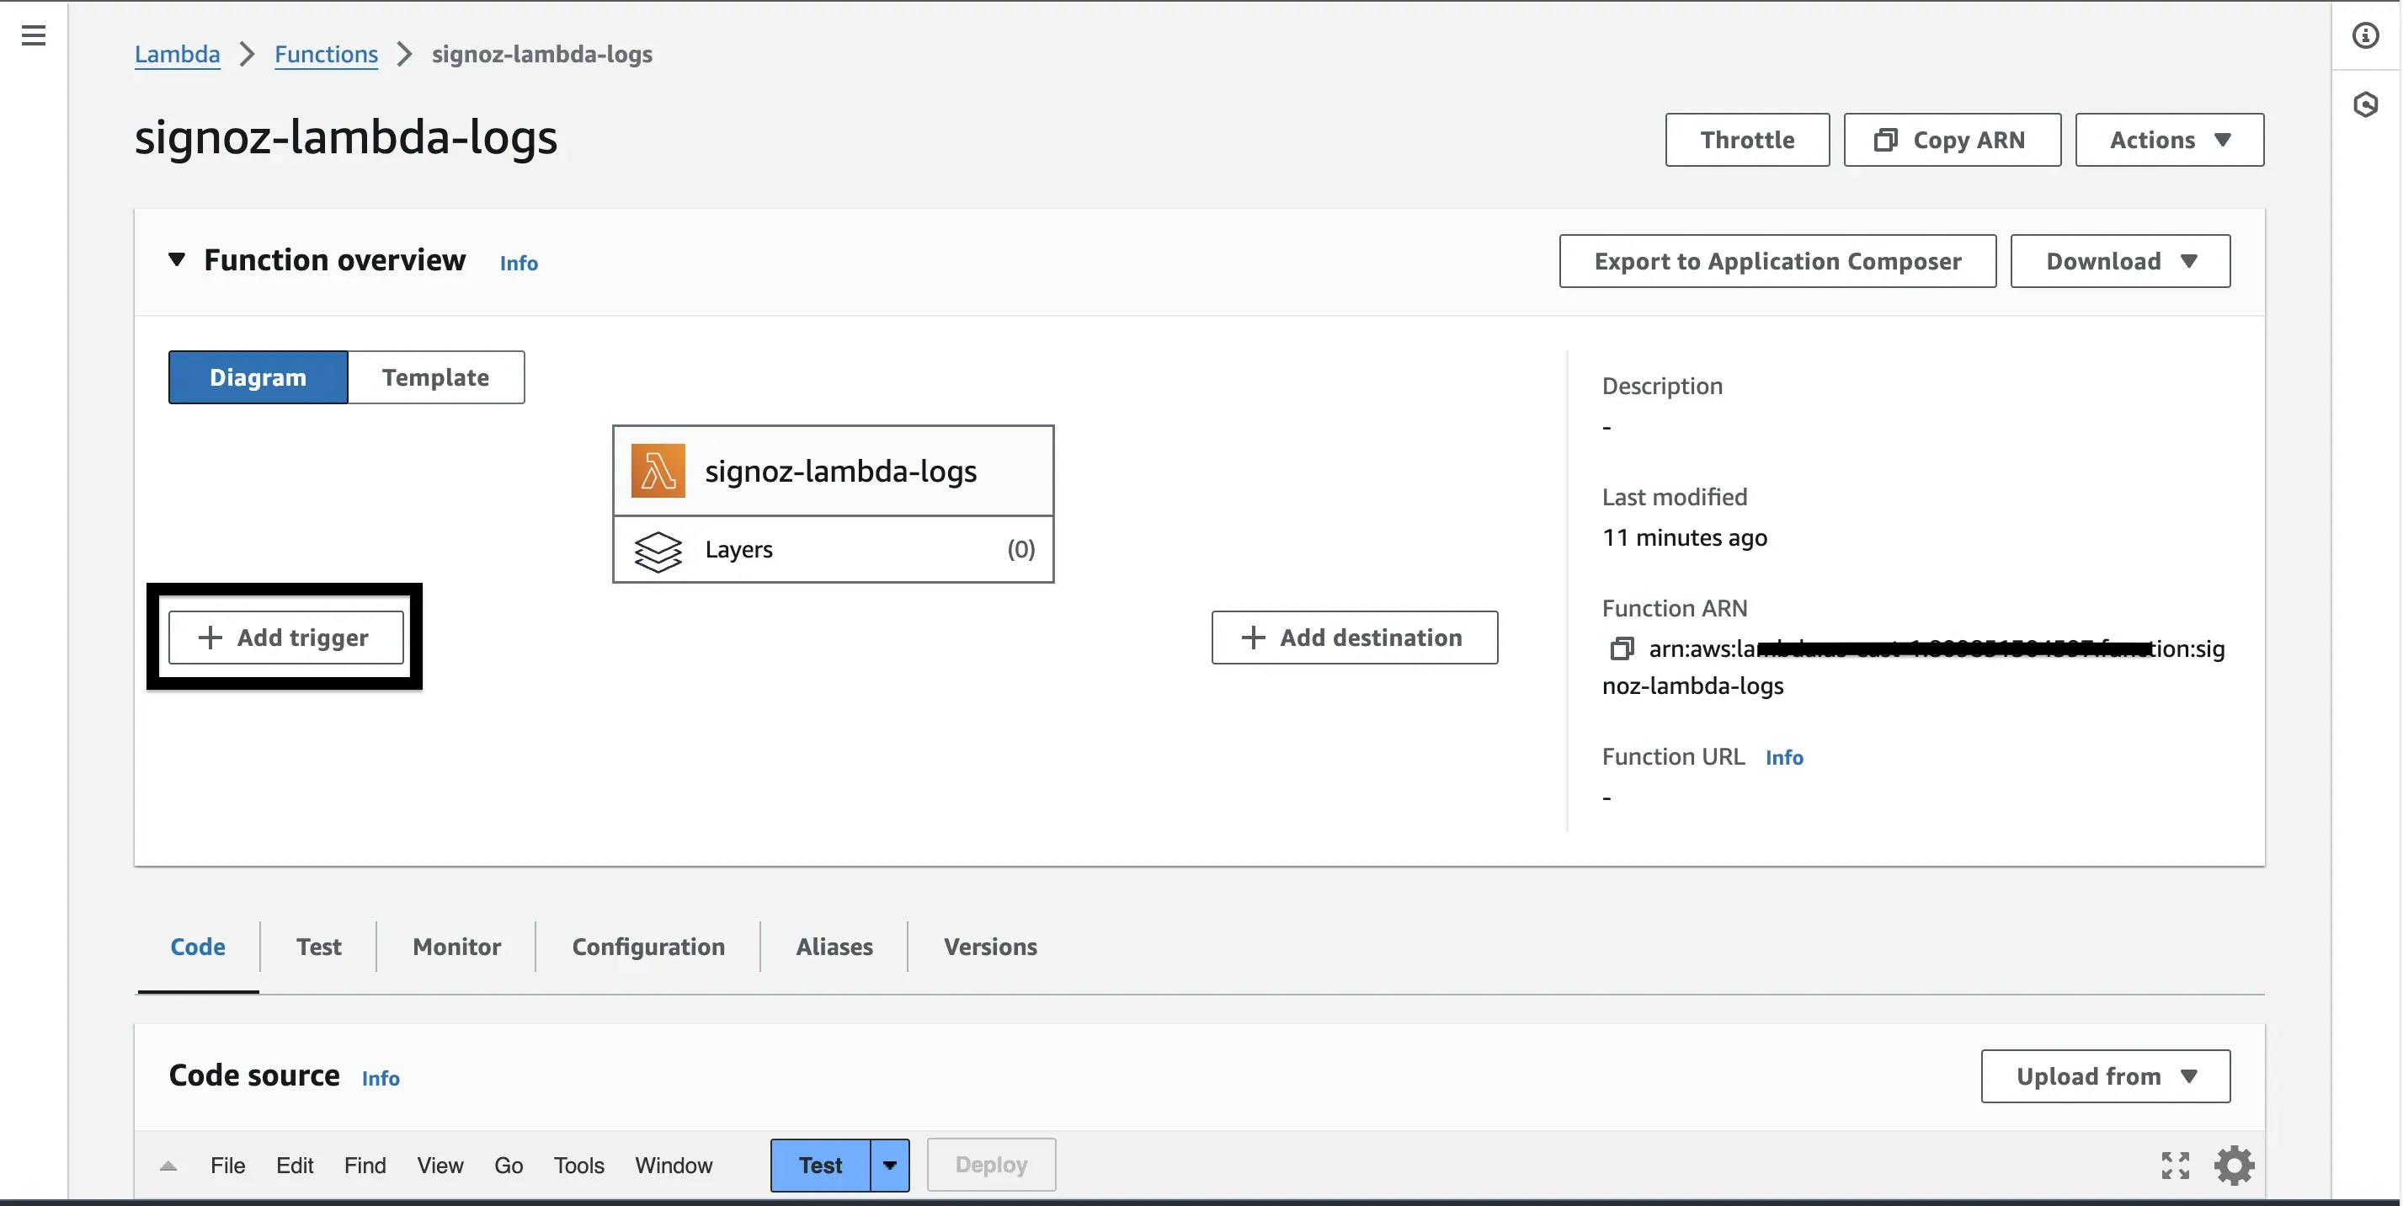The height and width of the screenshot is (1206, 2403).
Task: Copy Function ARN using the copy icon
Action: click(x=1622, y=648)
